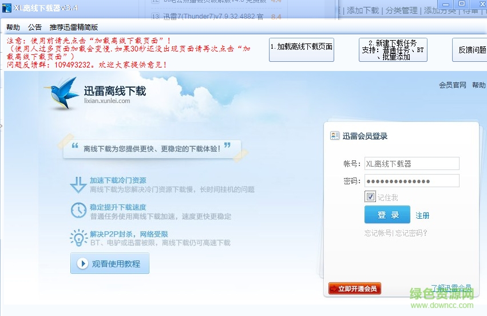Click the clock icon beside 稳定提升下载速度
This screenshot has height=316, width=487.
78,211
